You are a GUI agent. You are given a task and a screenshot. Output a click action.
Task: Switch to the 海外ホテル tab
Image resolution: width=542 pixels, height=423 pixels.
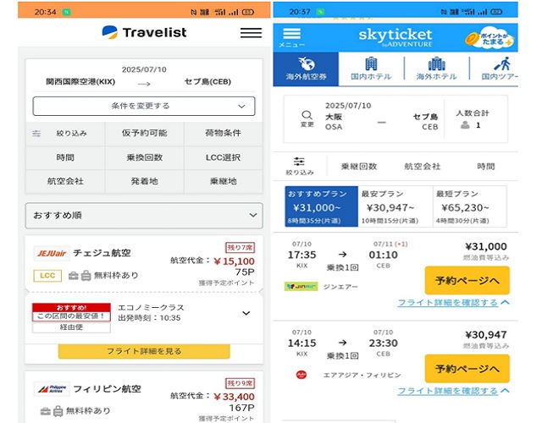tap(436, 69)
